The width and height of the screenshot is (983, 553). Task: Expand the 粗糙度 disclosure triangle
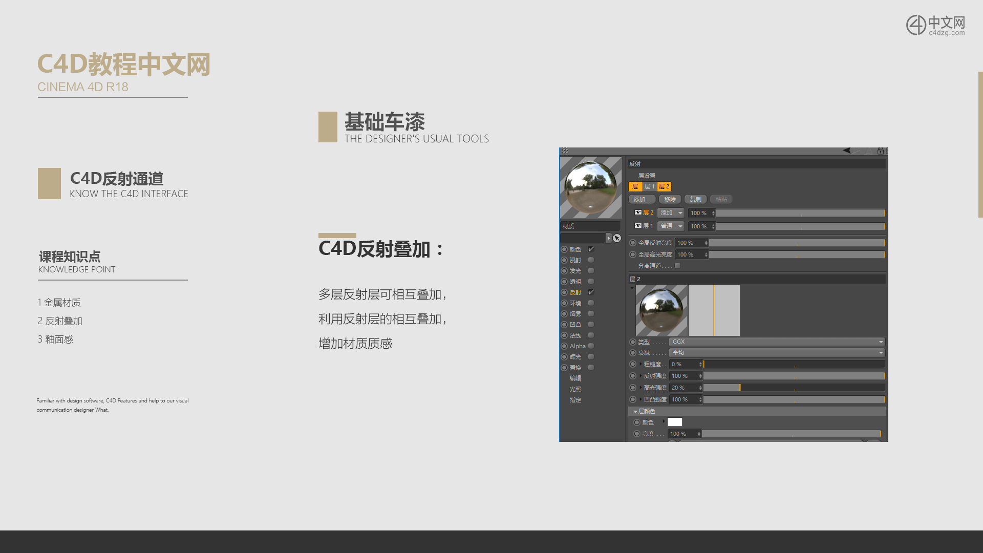[x=640, y=364]
